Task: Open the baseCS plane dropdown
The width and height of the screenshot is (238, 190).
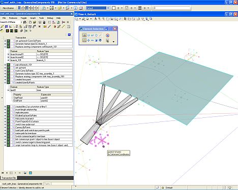Action: click(21, 22)
